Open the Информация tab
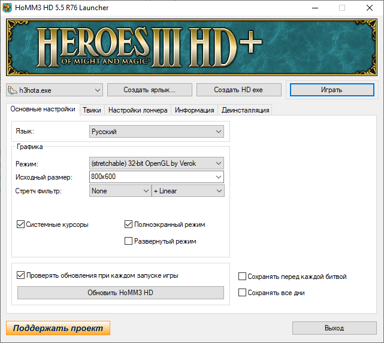The height and width of the screenshot is (343, 384). (x=195, y=110)
